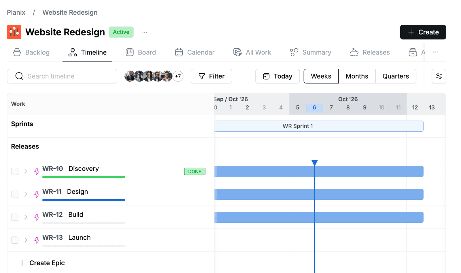The width and height of the screenshot is (461, 273).
Task: Tick the WR-12 Build checkbox
Action: tap(15, 217)
